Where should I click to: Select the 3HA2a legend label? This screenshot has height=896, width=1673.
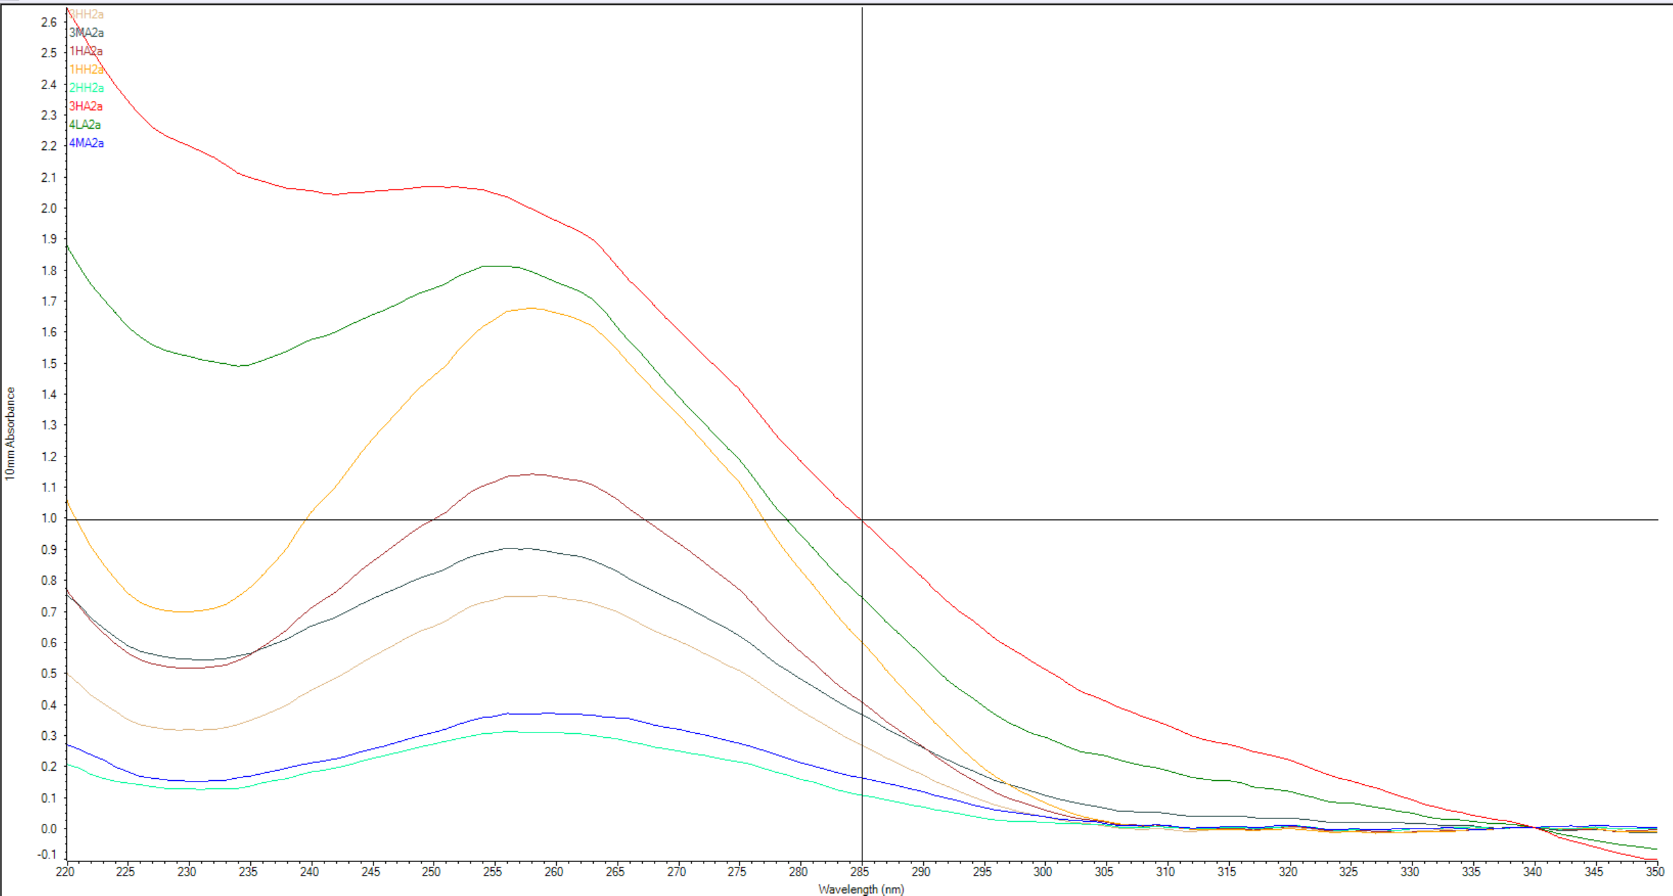[x=85, y=106]
